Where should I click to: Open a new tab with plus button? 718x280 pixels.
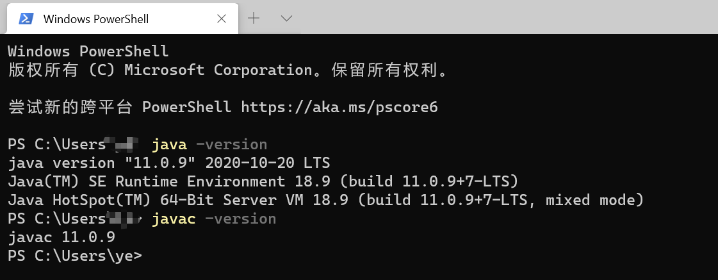(x=254, y=18)
